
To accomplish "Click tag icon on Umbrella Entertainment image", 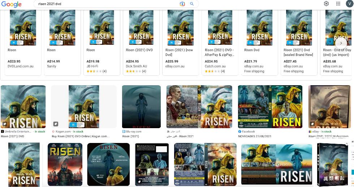I will pyautogui.click(x=5, y=124).
